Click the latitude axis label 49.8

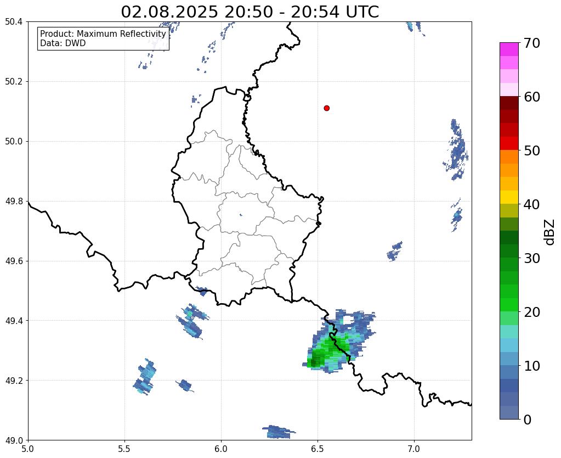[14, 202]
